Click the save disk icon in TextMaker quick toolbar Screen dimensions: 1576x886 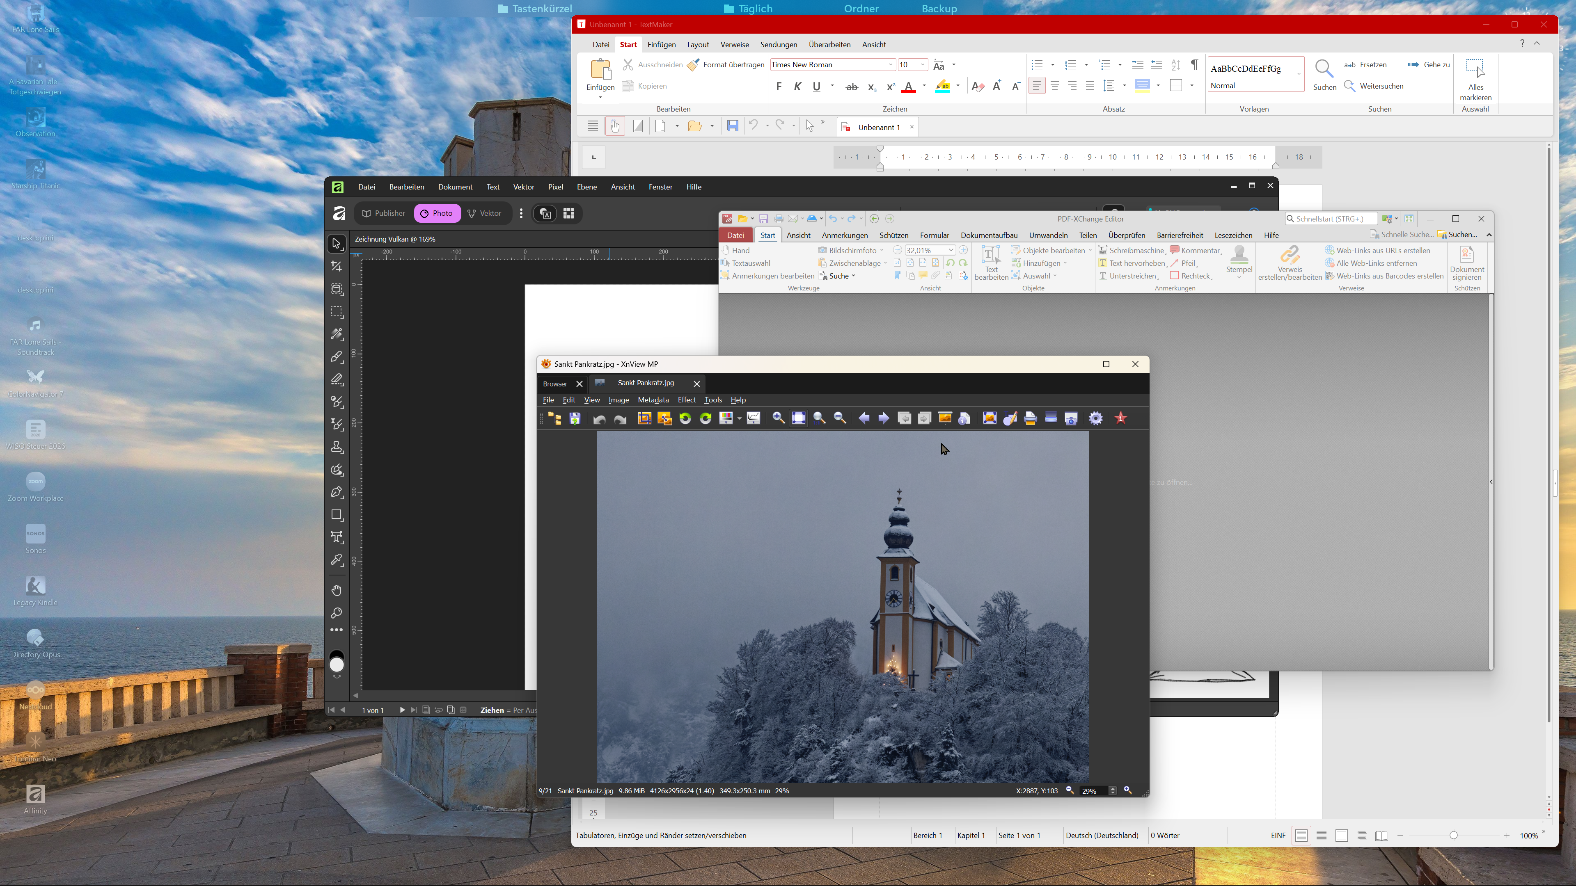(732, 127)
